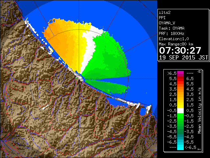Click the PRF: 1800Hz value
This screenshot has height=158, width=210.
pos(172,34)
